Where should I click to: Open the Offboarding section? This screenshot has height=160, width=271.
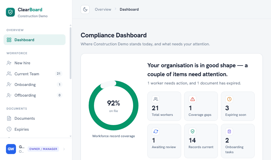click(35, 95)
